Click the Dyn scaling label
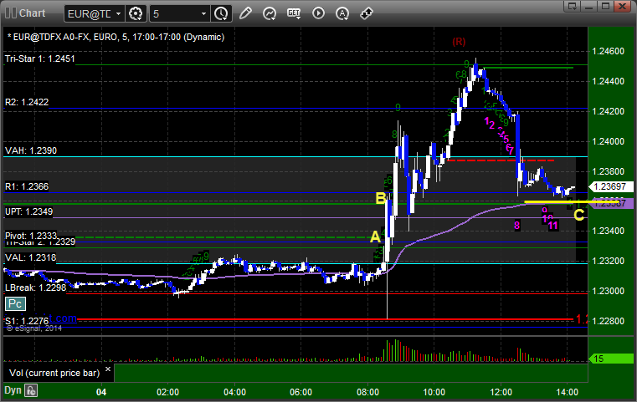The image size is (637, 402). tap(13, 390)
